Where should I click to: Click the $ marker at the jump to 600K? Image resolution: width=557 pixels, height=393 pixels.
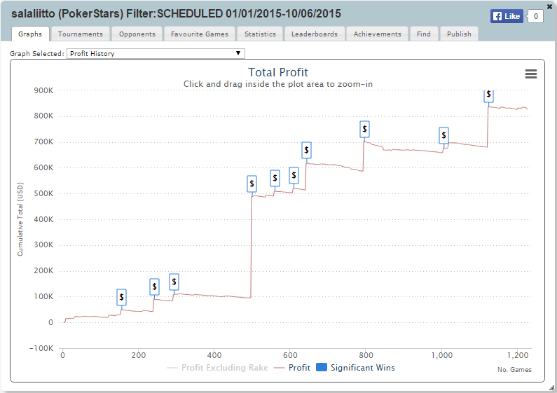click(306, 151)
